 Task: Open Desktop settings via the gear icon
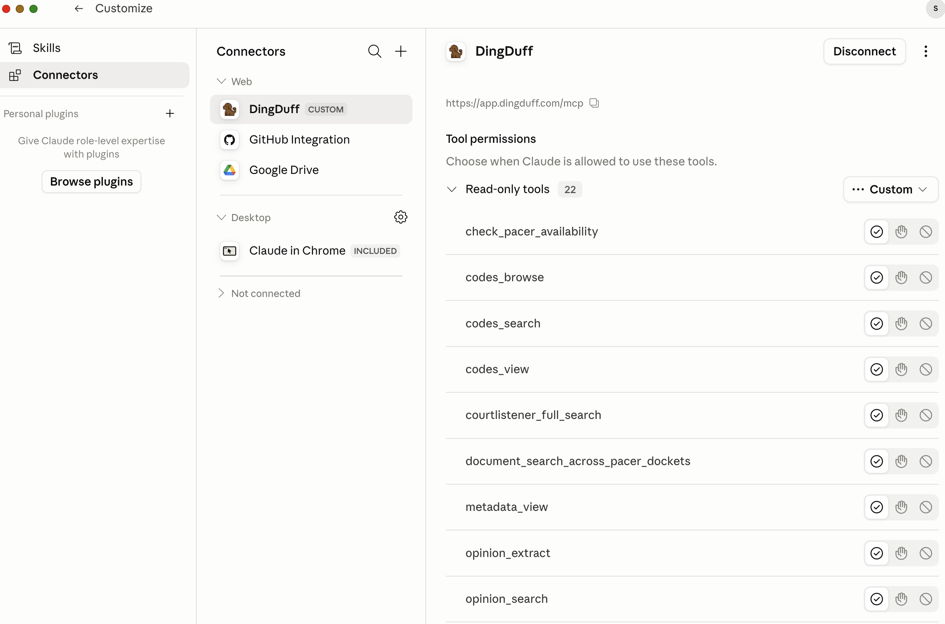click(401, 217)
